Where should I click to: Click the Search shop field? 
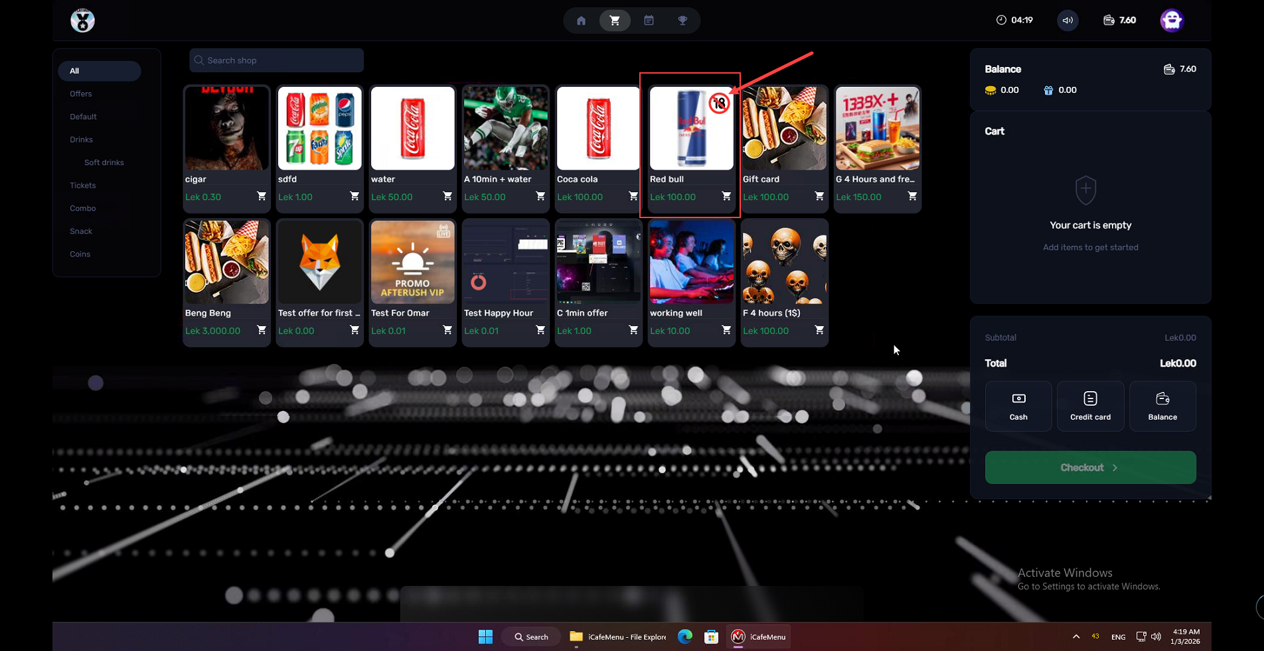click(x=277, y=60)
